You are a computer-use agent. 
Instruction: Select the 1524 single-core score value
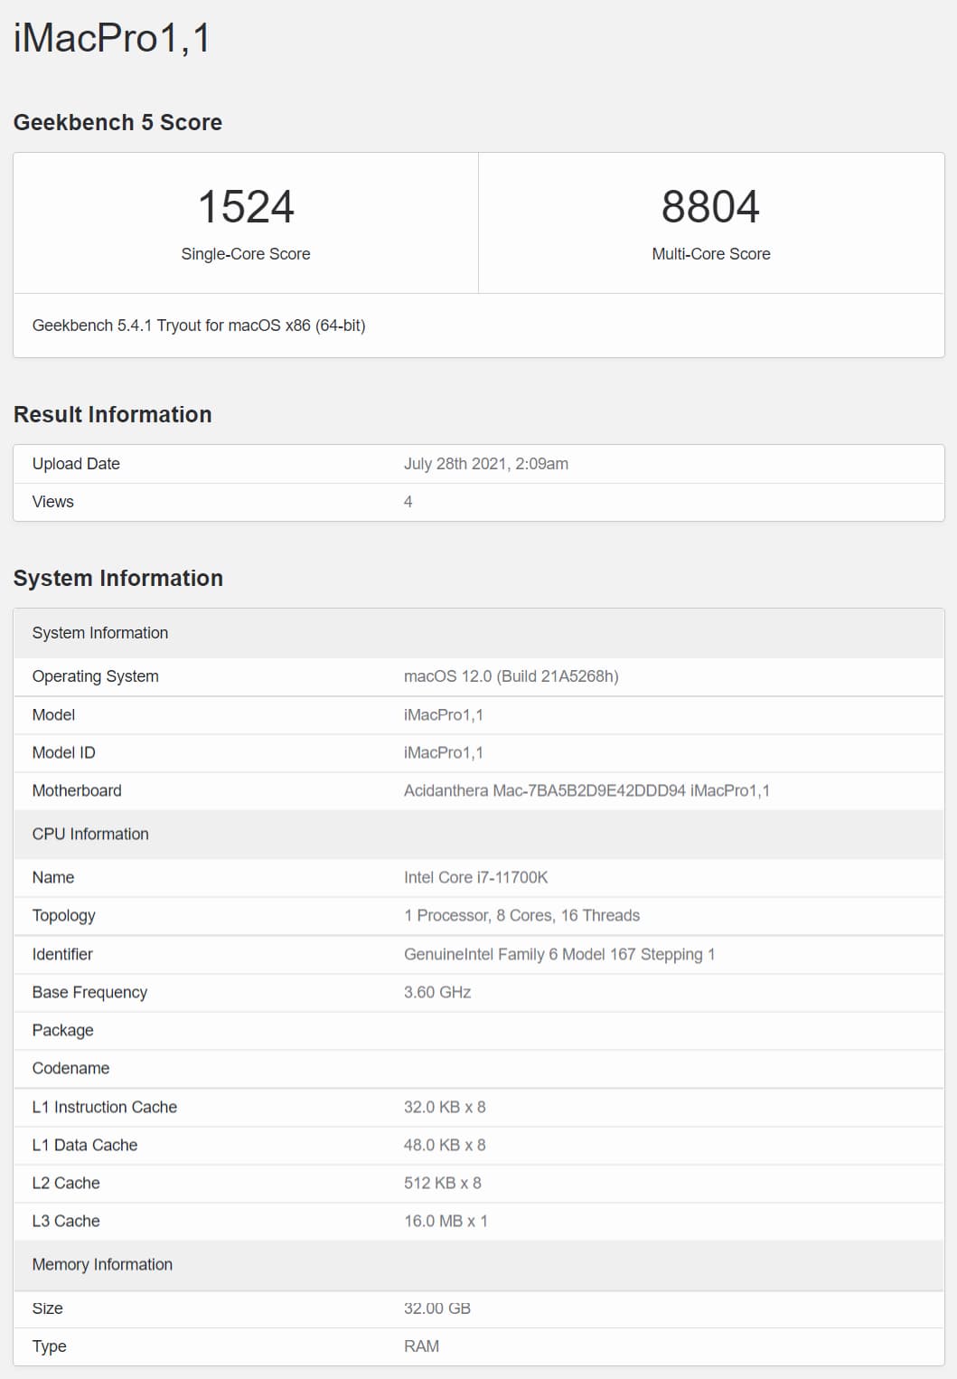246,207
